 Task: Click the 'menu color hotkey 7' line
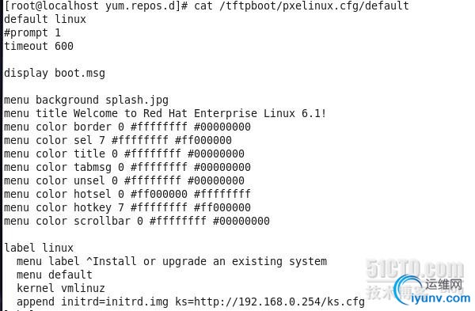point(127,207)
